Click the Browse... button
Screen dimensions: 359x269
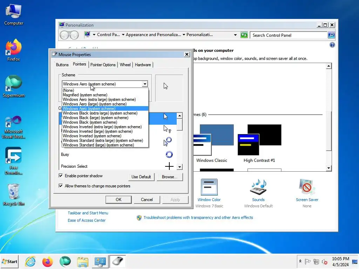(x=170, y=177)
